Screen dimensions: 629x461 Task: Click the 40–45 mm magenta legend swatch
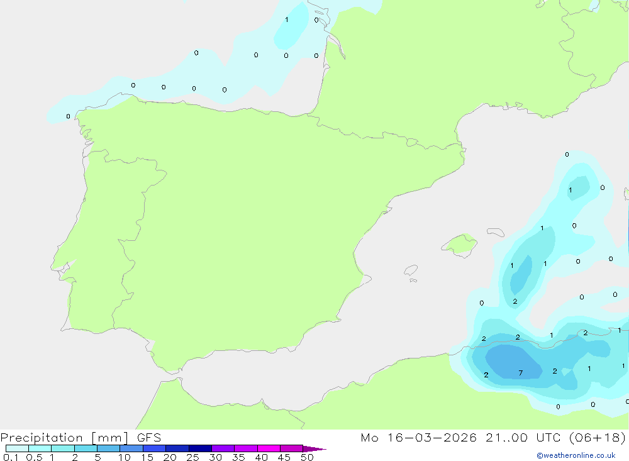tap(269, 448)
